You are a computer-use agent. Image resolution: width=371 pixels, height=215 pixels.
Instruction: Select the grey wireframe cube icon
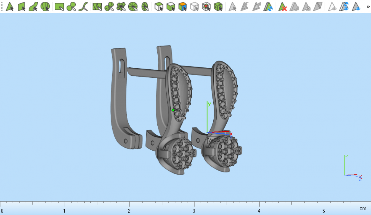tap(194, 6)
